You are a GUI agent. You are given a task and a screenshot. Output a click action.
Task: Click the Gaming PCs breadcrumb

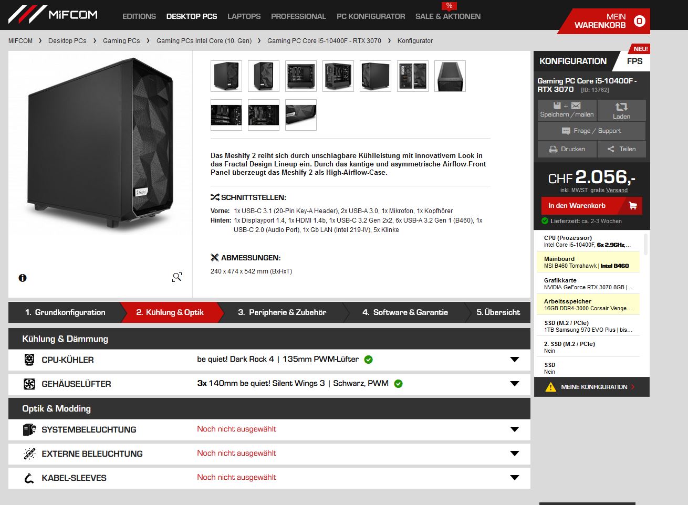pos(121,40)
